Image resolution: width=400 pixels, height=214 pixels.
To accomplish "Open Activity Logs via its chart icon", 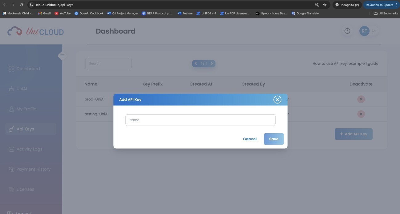I will (11, 149).
